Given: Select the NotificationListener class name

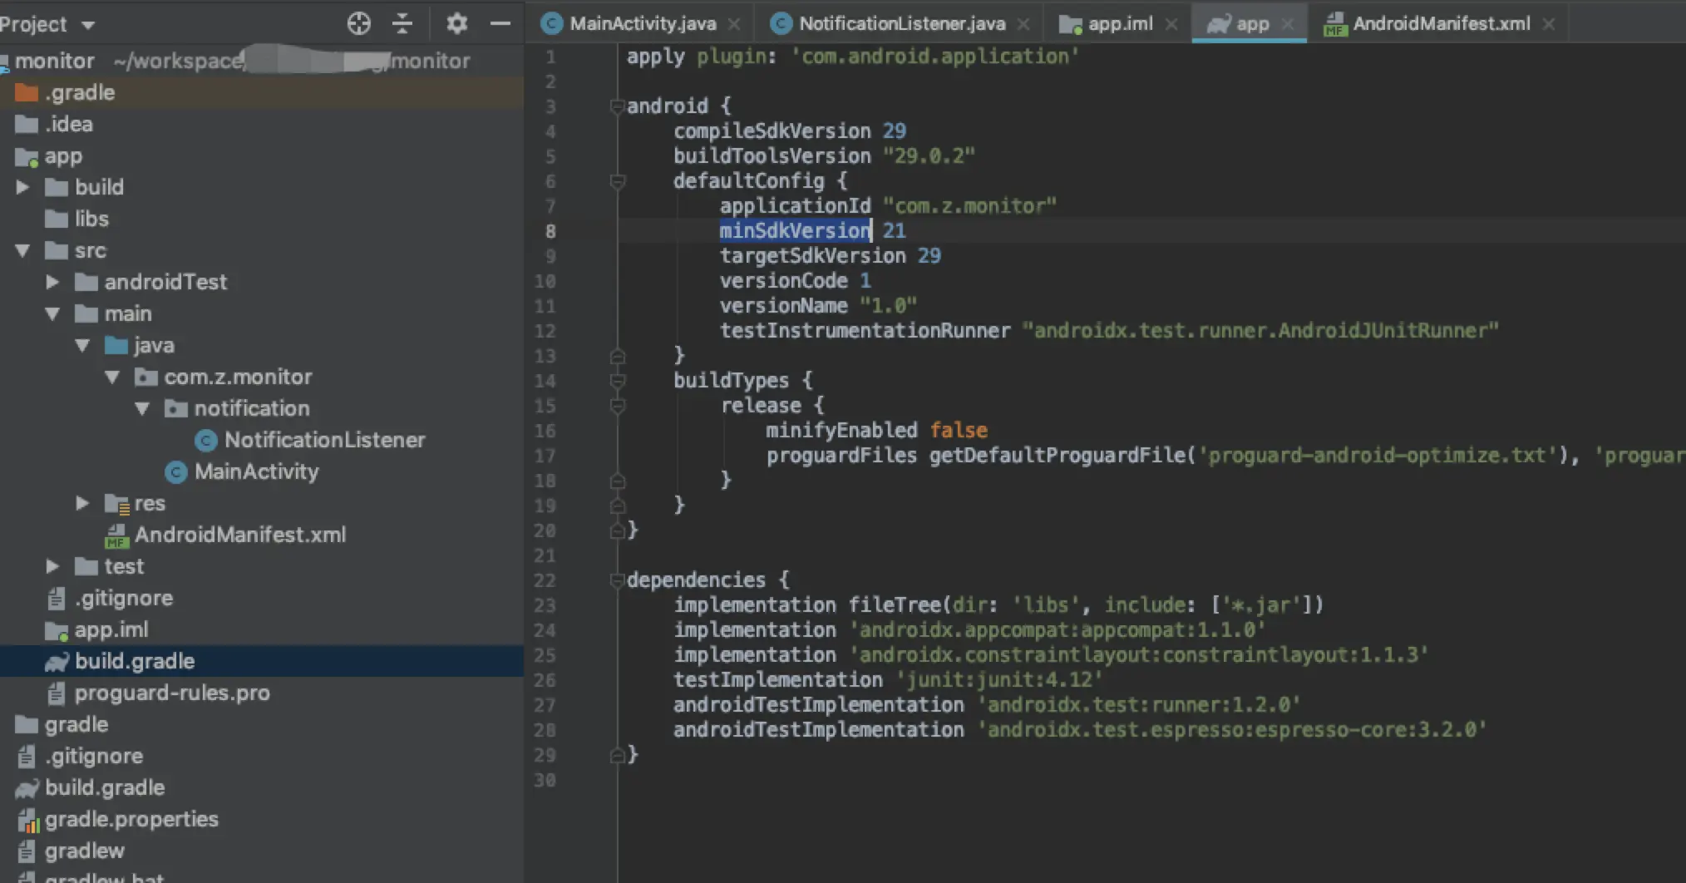Looking at the screenshot, I should point(325,440).
